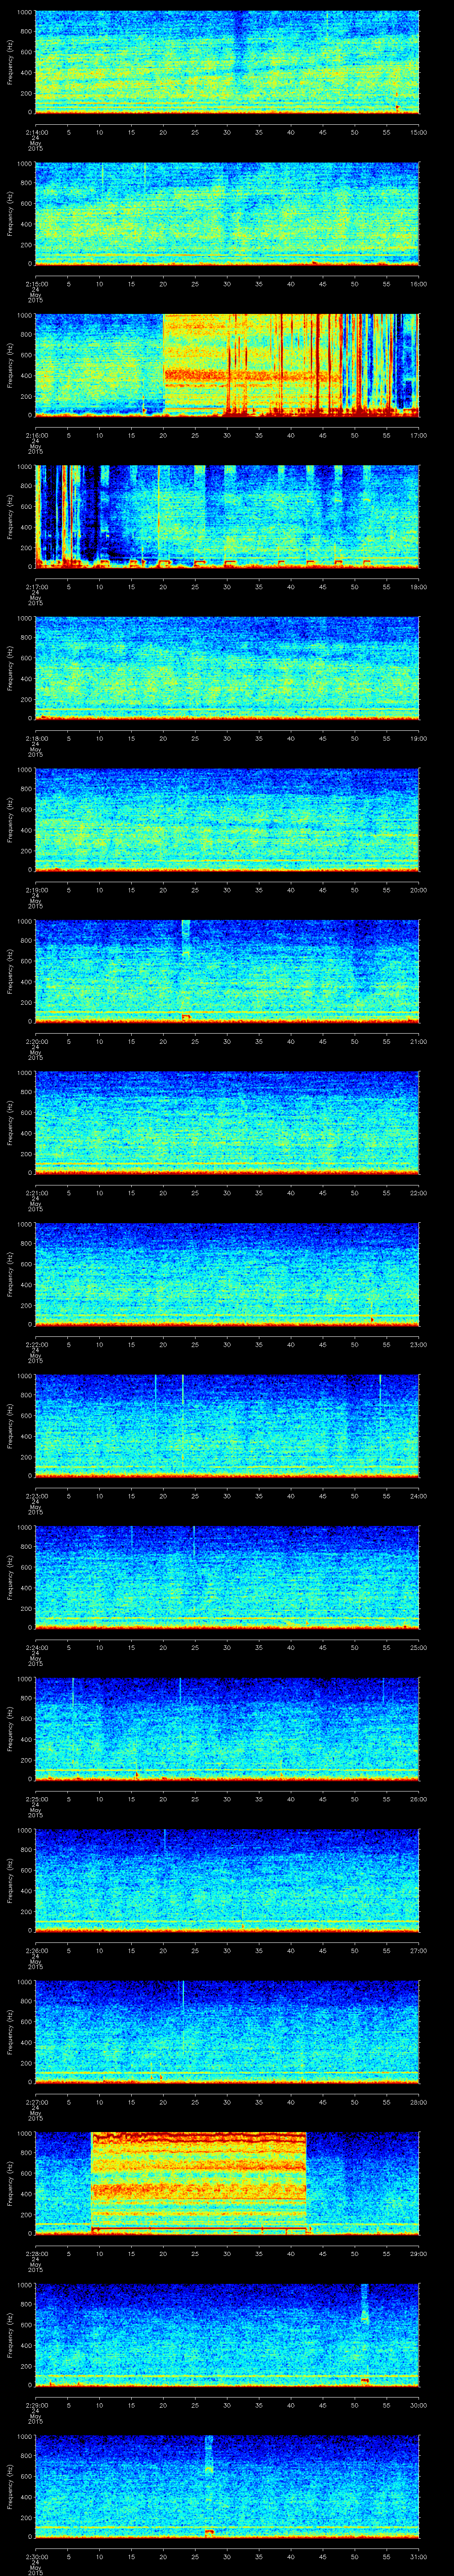Select the "2:29:00" start time label
Screen dimensions: 454x2576
[x=36, y=2405]
